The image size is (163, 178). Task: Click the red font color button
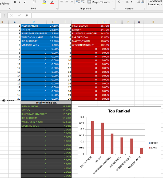coord(52,2)
